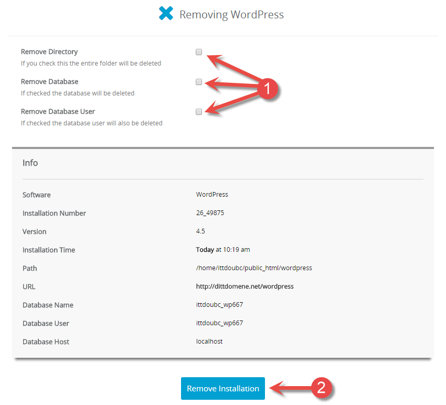This screenshot has height=405, width=446.
Task: Click the Installation Time label
Action: [x=49, y=250]
